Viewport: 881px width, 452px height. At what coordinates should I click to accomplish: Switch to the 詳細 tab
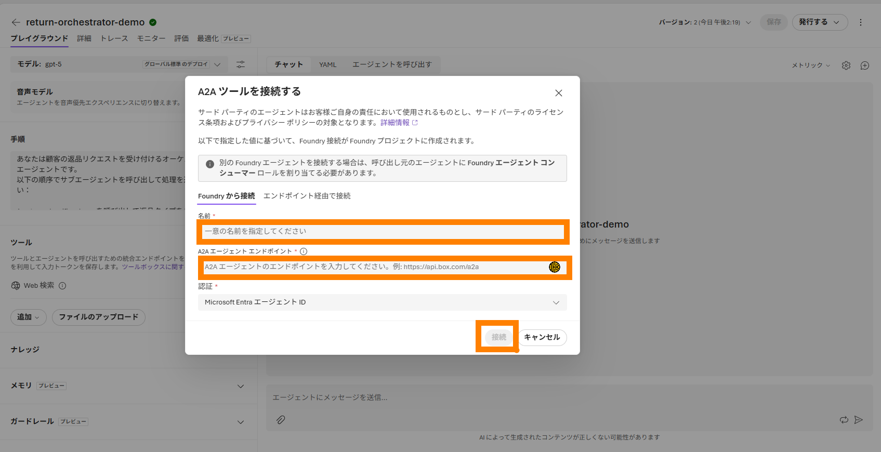click(84, 38)
